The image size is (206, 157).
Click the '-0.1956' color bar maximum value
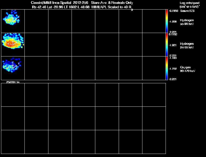tap(173, 11)
